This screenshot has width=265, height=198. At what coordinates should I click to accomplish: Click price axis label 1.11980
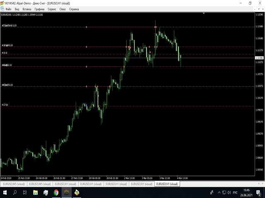[260, 26]
